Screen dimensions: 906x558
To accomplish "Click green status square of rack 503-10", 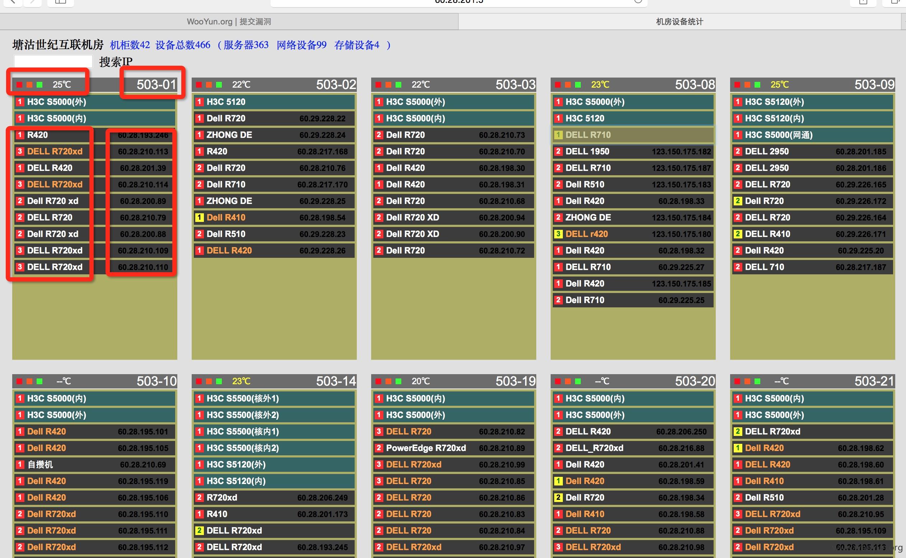I will pos(39,381).
